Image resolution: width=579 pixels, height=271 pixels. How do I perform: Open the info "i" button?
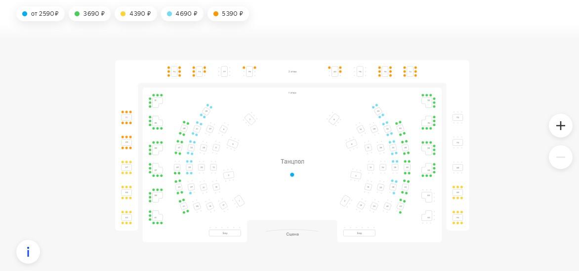28,252
